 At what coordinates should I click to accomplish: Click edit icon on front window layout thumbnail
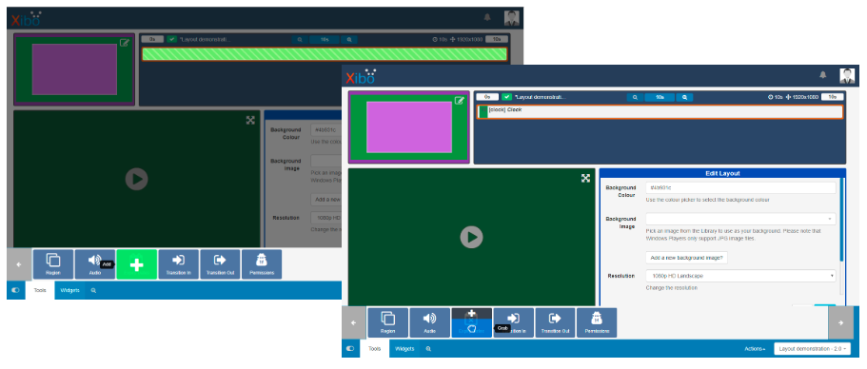click(x=459, y=101)
